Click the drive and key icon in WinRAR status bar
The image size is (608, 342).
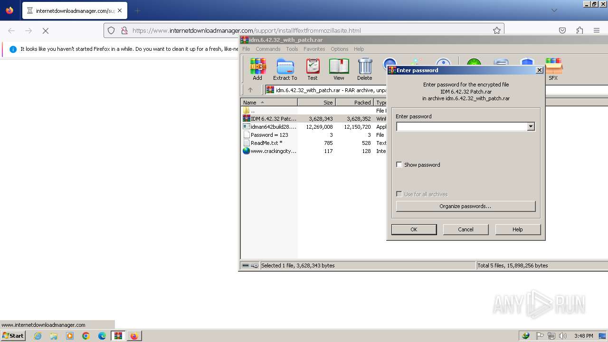[x=250, y=266]
